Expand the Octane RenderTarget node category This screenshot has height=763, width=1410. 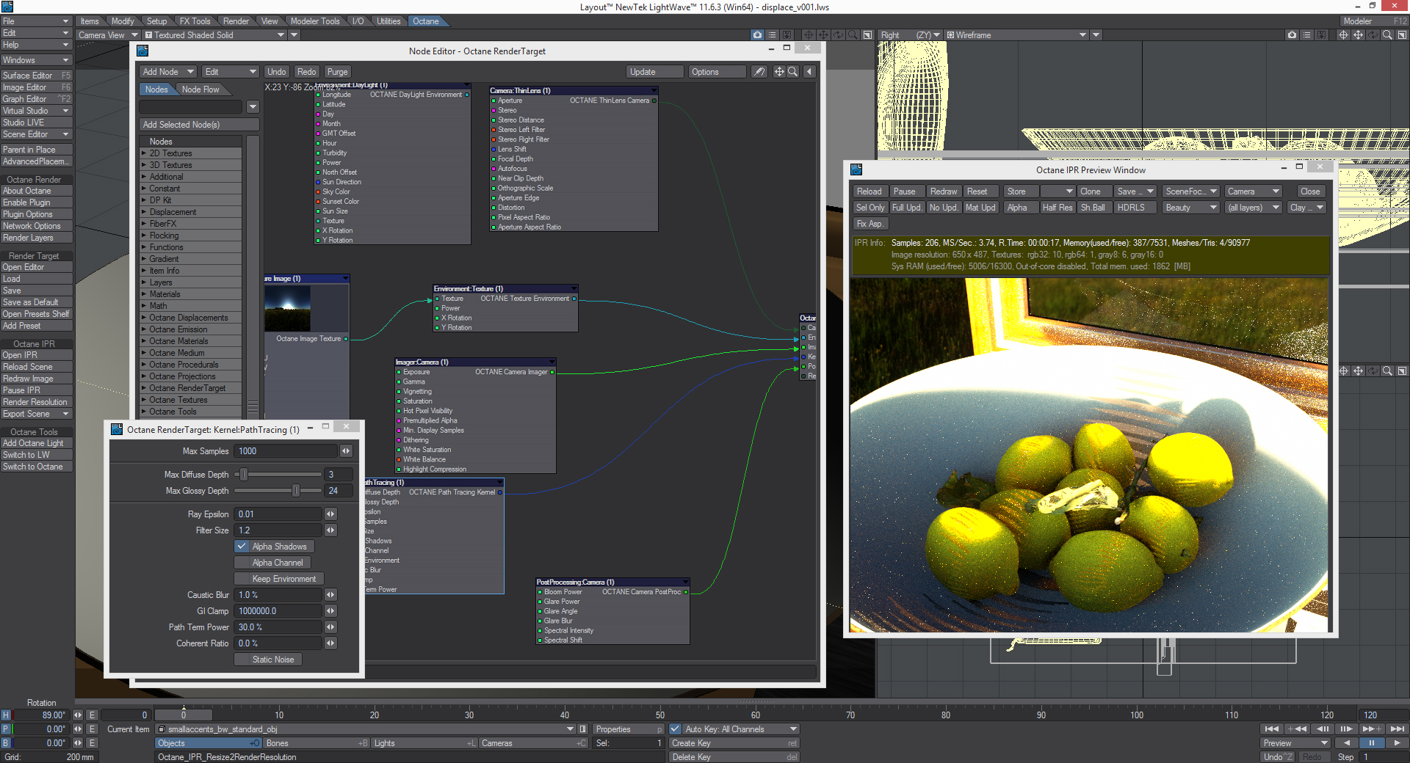144,388
